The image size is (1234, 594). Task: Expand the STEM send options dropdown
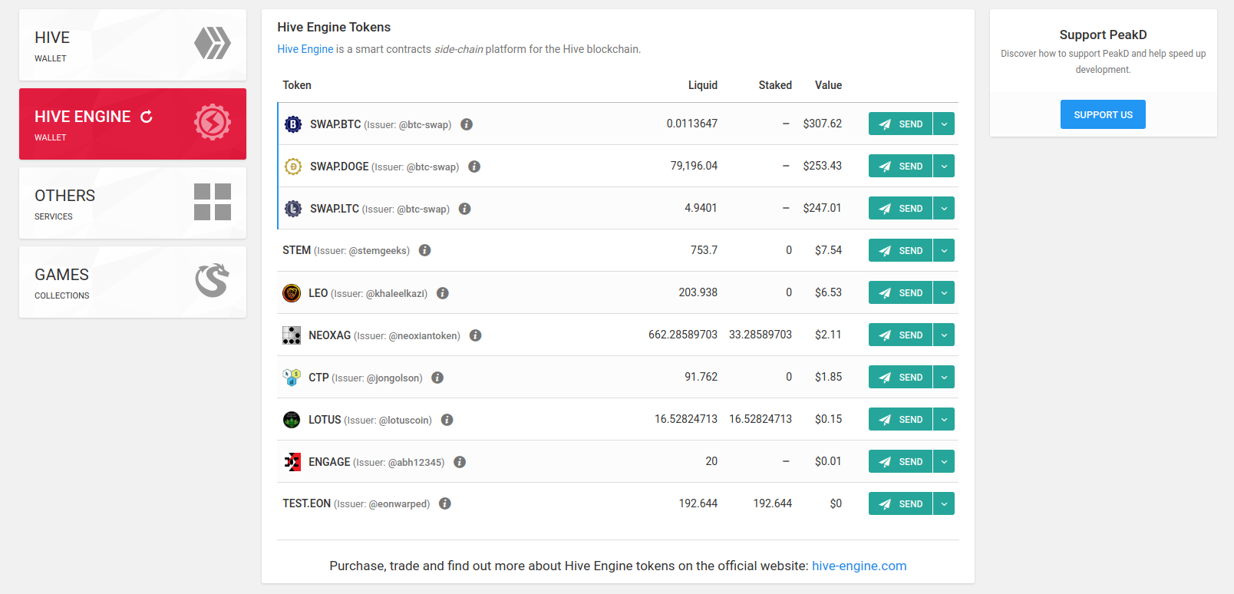click(x=944, y=250)
